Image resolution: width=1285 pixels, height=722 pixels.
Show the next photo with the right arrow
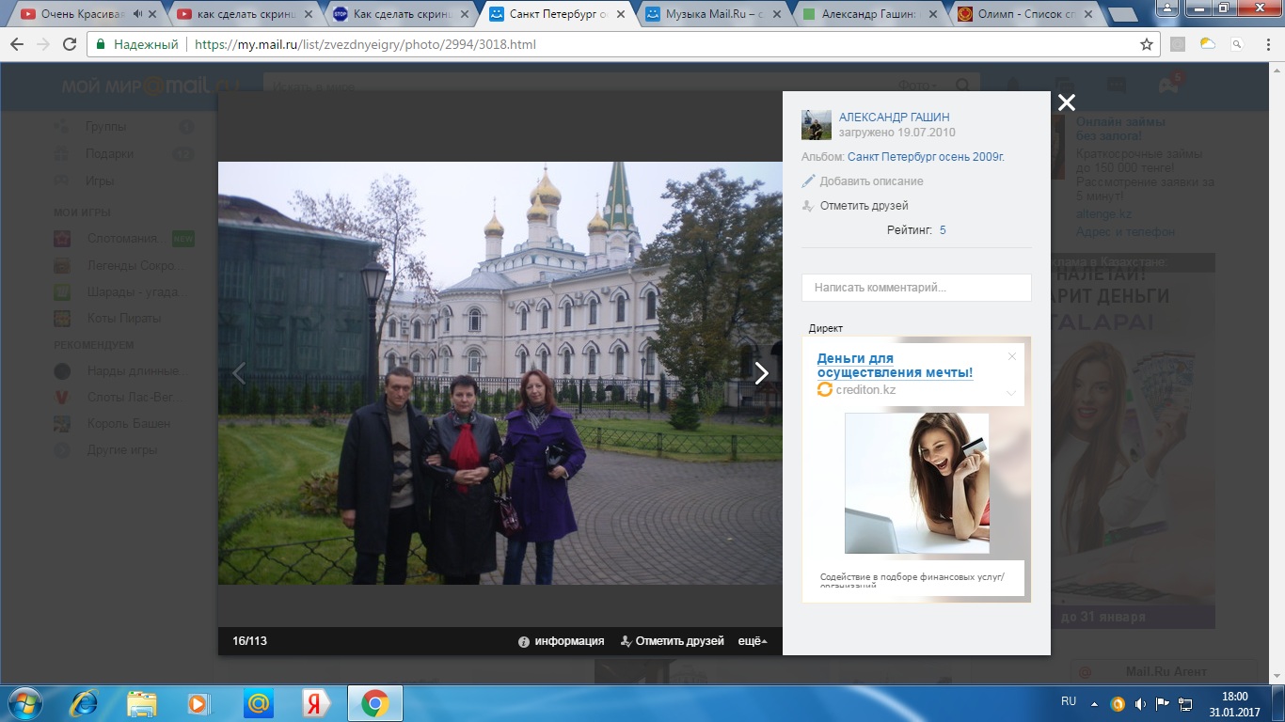[761, 373]
